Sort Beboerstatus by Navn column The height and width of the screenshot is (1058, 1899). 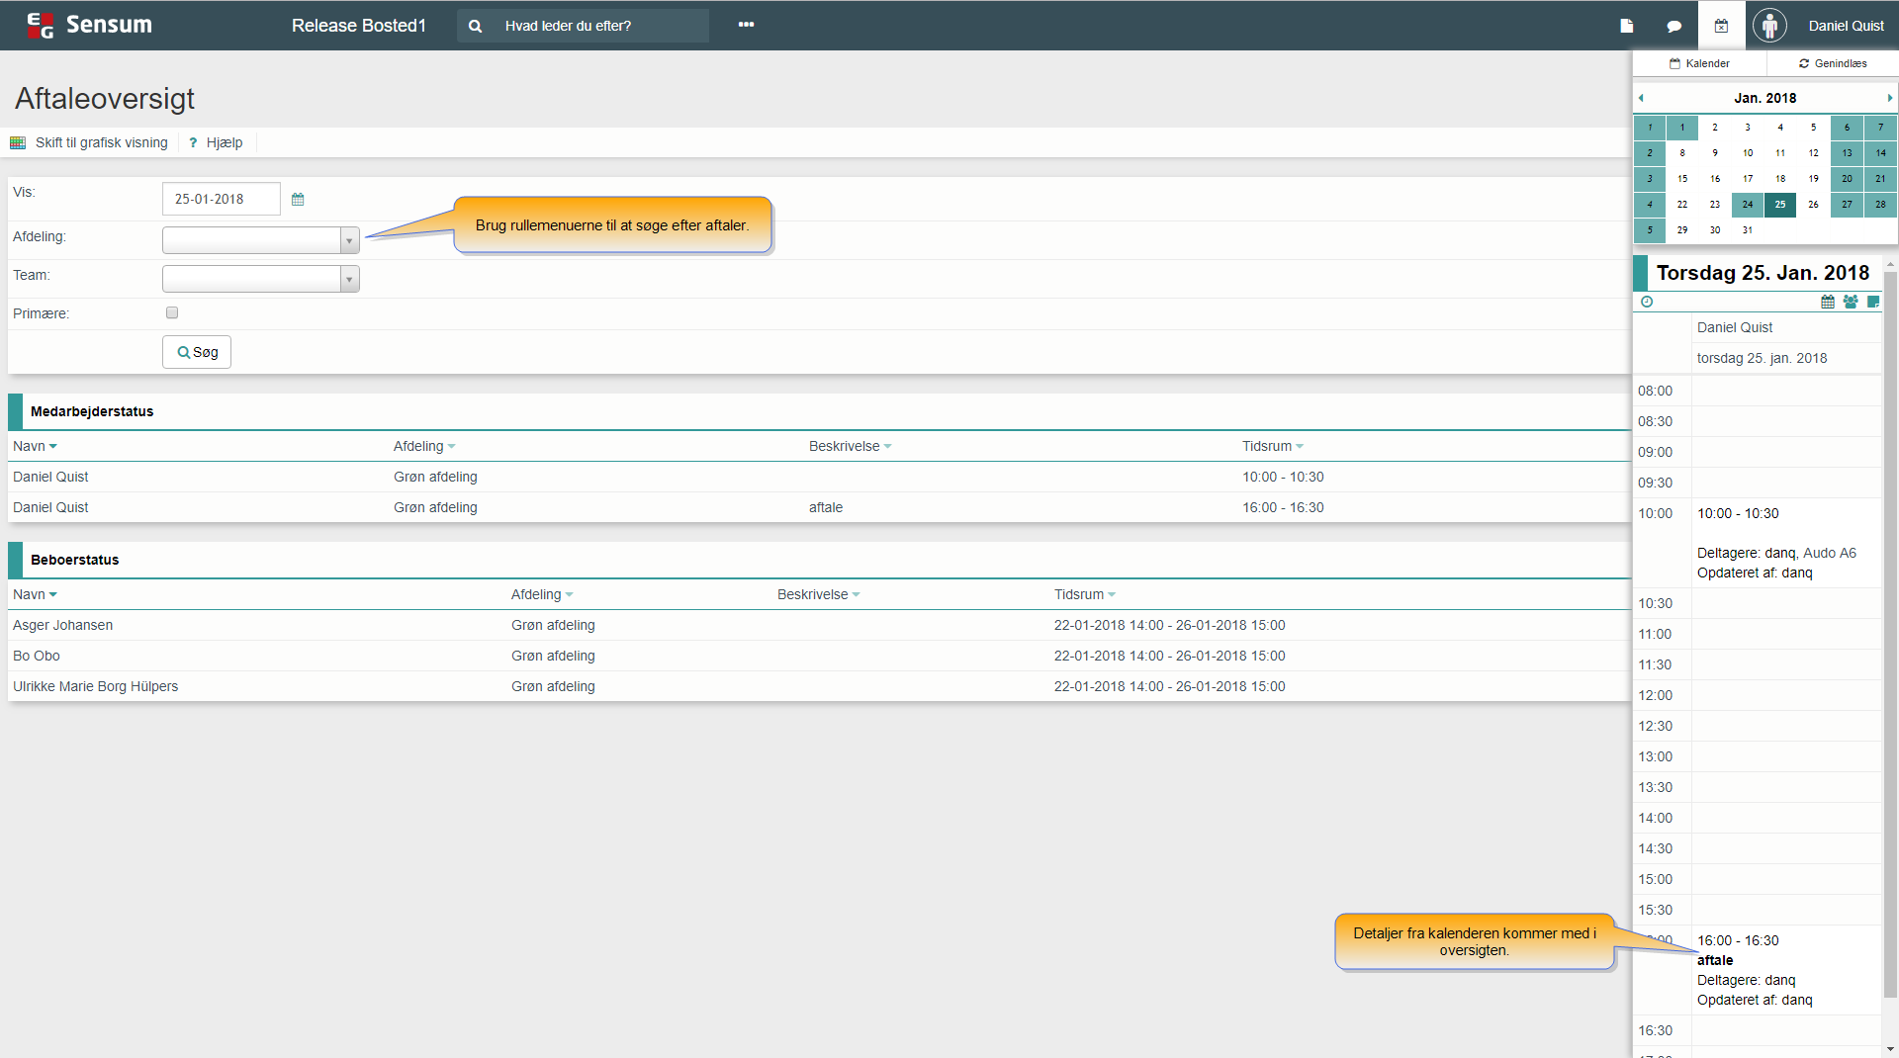pyautogui.click(x=35, y=594)
